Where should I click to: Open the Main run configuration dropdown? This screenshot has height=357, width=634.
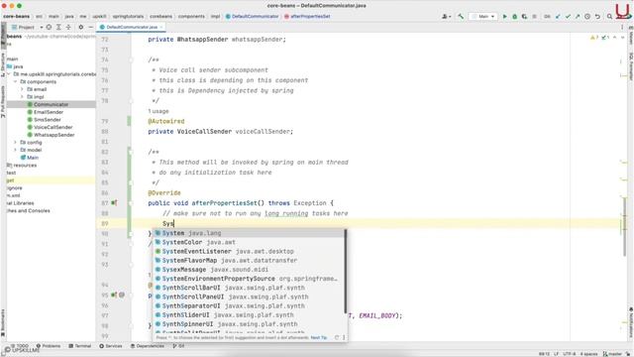click(483, 17)
